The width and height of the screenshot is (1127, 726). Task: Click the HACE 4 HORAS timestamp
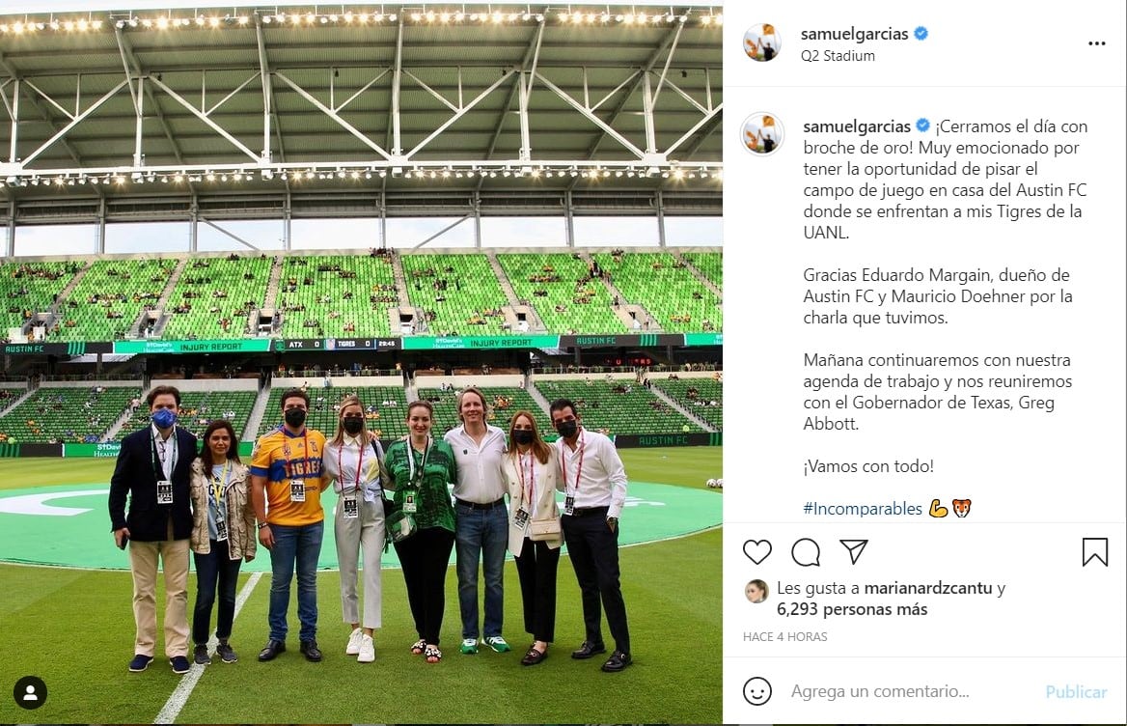pyautogui.click(x=784, y=637)
